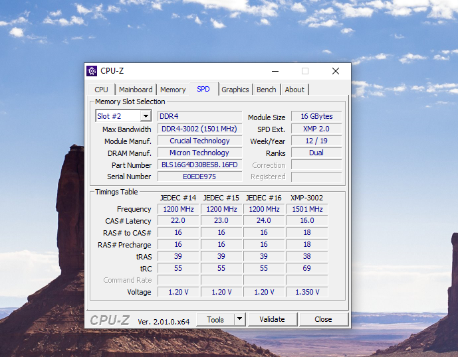Click the 1501 MHz XMP frequency cell
The height and width of the screenshot is (357, 458).
(x=307, y=209)
